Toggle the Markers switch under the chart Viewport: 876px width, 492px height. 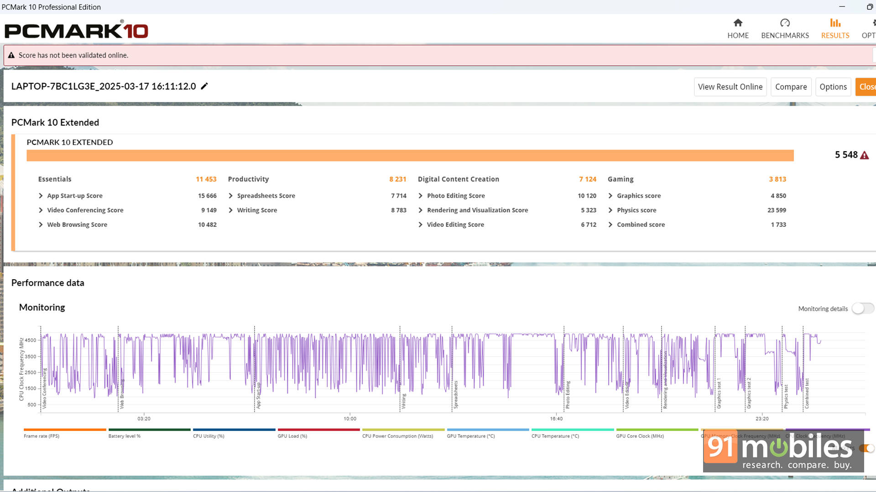click(x=866, y=448)
